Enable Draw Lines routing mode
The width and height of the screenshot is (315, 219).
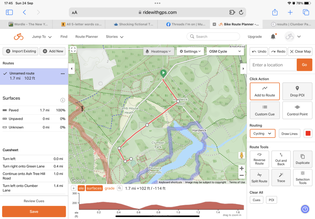pyautogui.click(x=289, y=134)
